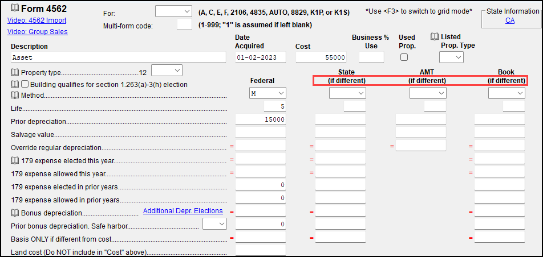Expand the Listed Prop. Type dropdown

(451, 57)
